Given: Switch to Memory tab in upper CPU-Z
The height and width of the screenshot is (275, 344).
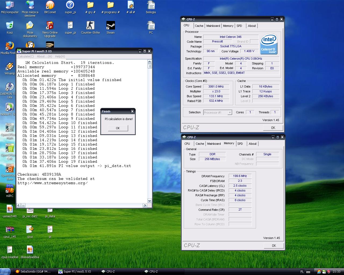Looking at the screenshot, I should pyautogui.click(x=228, y=26).
